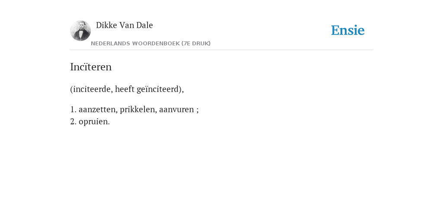Screen dimensions: 443x221
Task: Select the Nederlands Woordenboek subtitle text
Action: (x=151, y=44)
